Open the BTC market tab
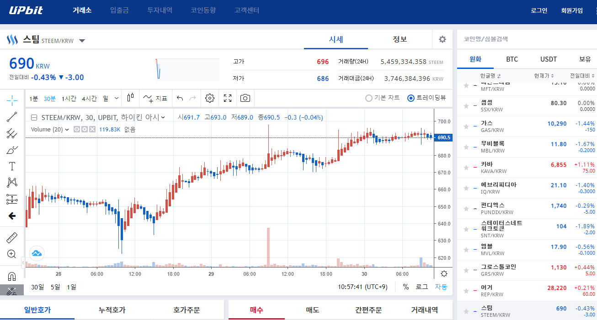597x320 pixels. [512, 59]
